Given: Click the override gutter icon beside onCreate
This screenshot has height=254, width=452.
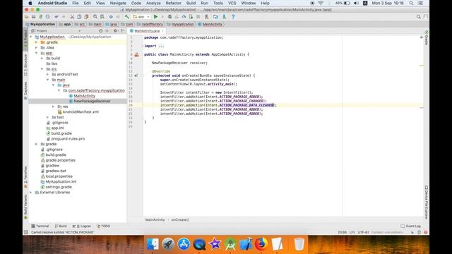Looking at the screenshot, I should tap(136, 75).
